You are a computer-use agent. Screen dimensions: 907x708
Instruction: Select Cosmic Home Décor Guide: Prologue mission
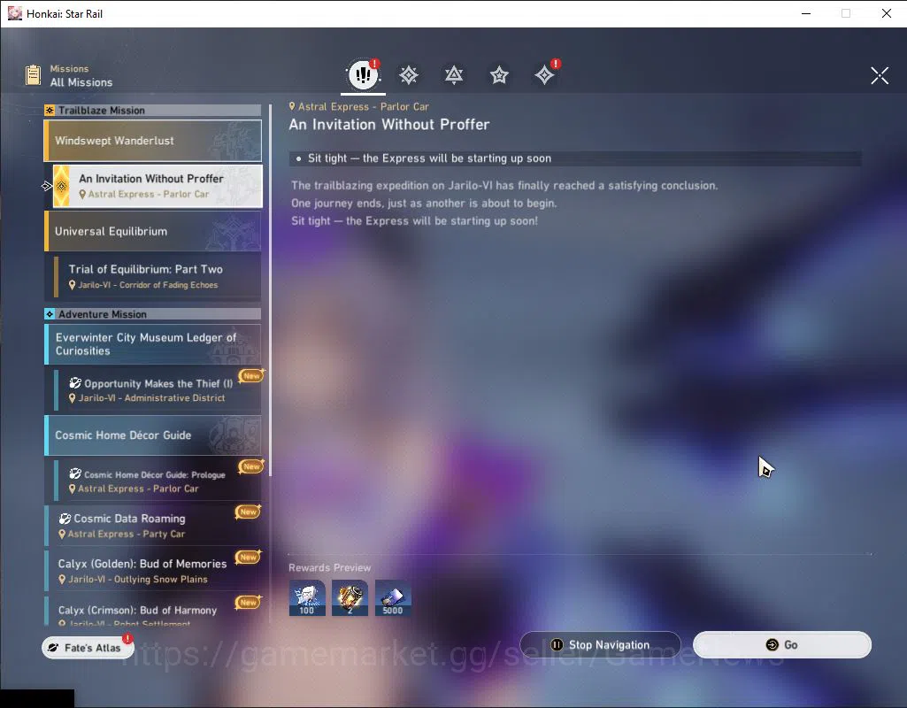point(158,481)
